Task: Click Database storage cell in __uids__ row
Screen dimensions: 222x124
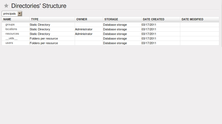Action: coord(115,38)
